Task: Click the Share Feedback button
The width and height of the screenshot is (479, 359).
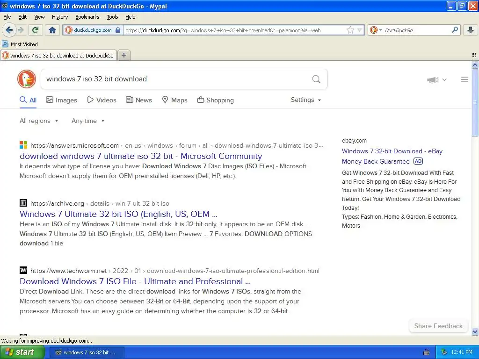Action: click(x=438, y=326)
